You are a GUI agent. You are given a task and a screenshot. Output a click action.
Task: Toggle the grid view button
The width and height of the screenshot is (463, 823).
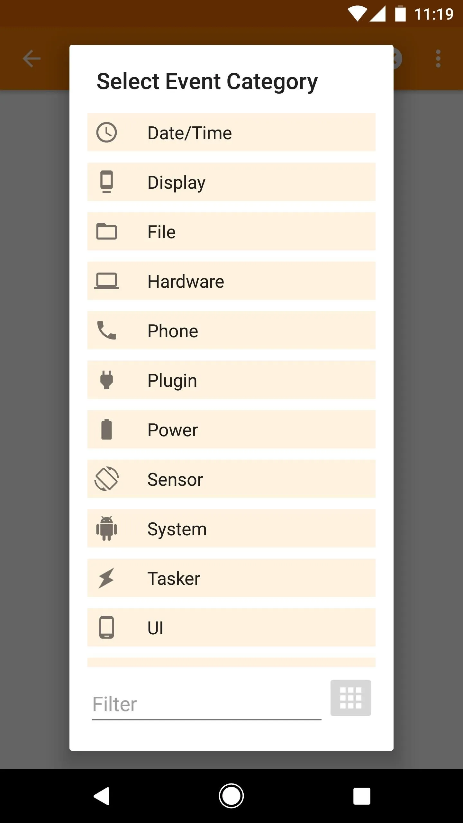pos(351,698)
